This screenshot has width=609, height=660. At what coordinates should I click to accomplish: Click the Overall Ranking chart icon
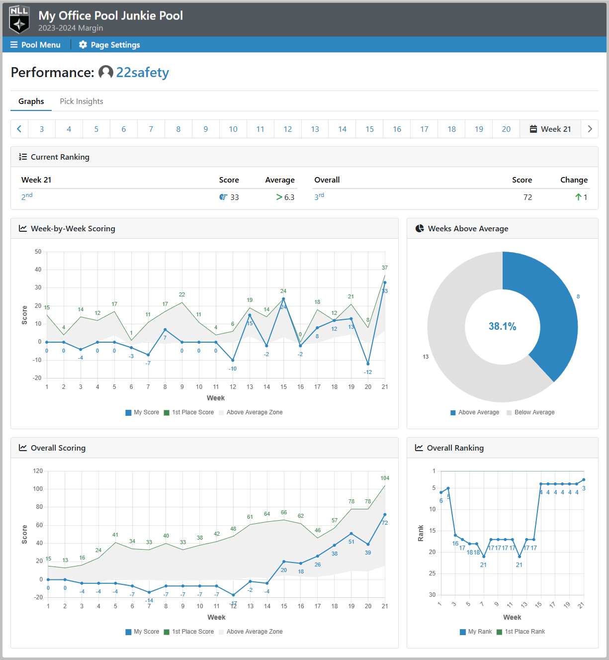pyautogui.click(x=419, y=448)
